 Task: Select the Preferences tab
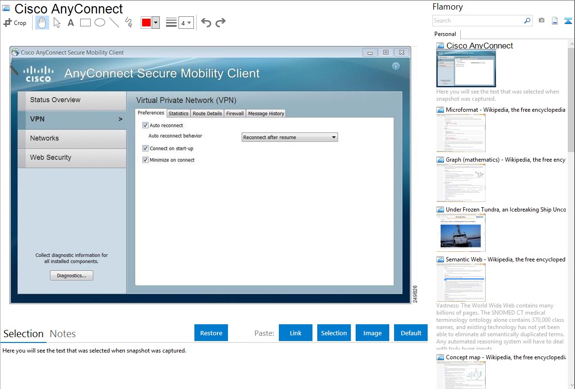point(151,113)
